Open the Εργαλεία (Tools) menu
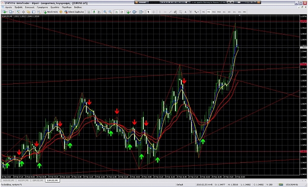 pos(55,7)
